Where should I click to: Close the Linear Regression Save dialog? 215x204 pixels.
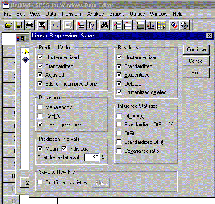tap(209, 36)
